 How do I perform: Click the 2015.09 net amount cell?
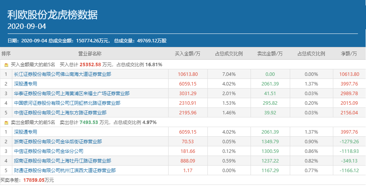tap(349, 103)
